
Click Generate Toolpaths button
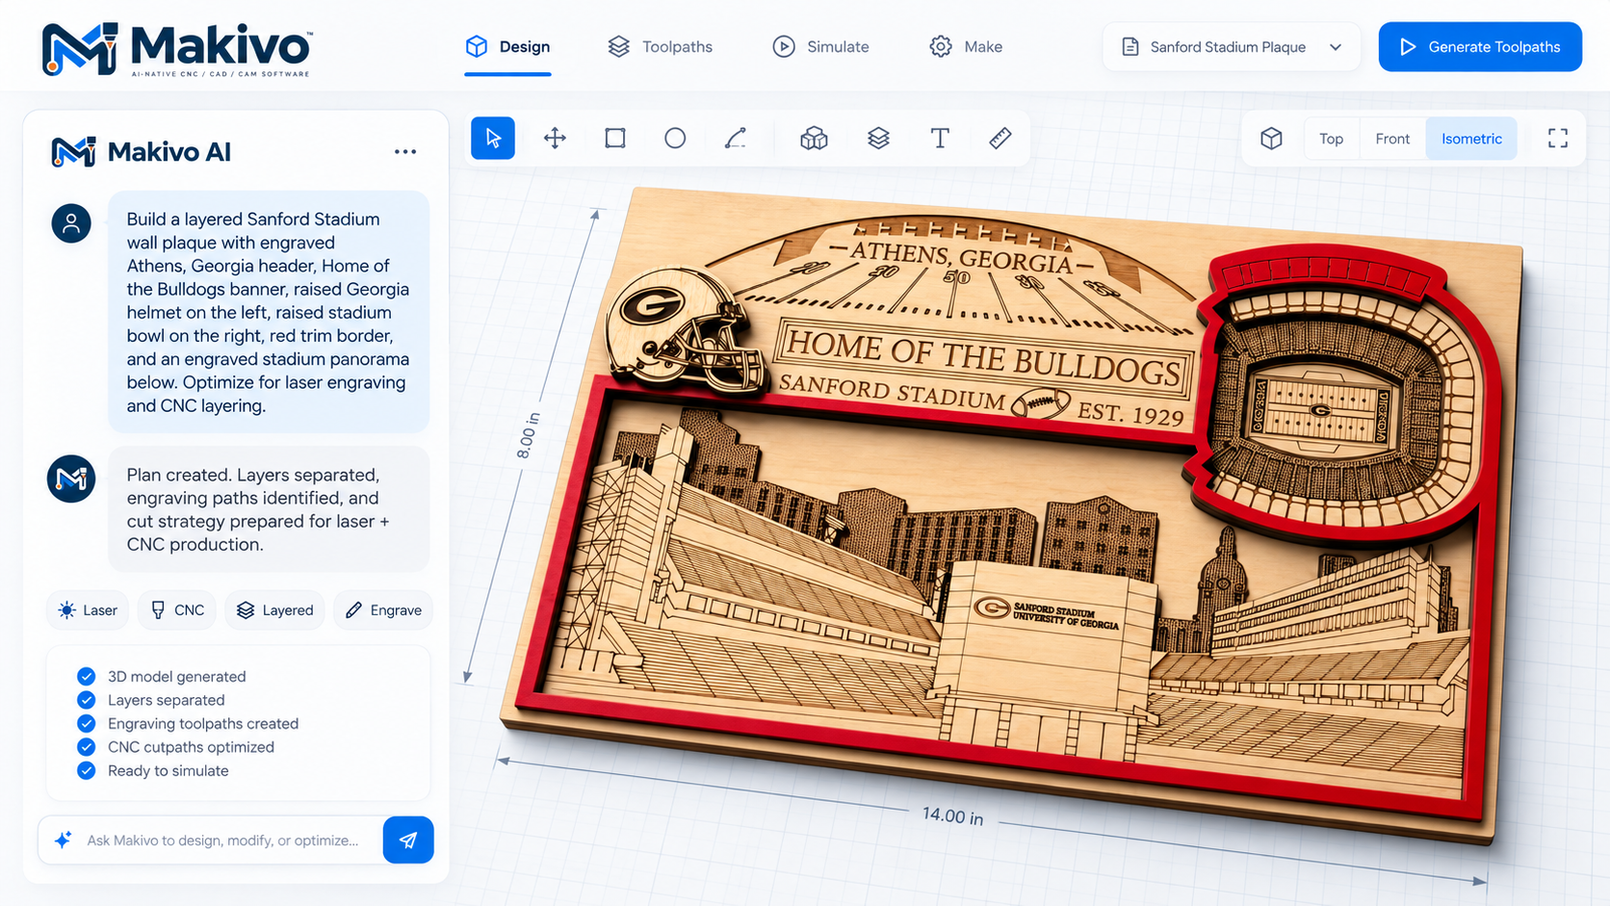[x=1480, y=47]
